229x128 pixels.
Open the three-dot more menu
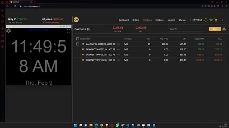click(x=223, y=20)
